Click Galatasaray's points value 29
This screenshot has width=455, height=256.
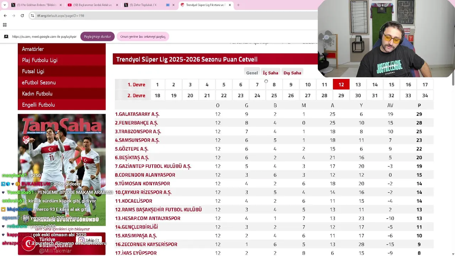pos(419,114)
